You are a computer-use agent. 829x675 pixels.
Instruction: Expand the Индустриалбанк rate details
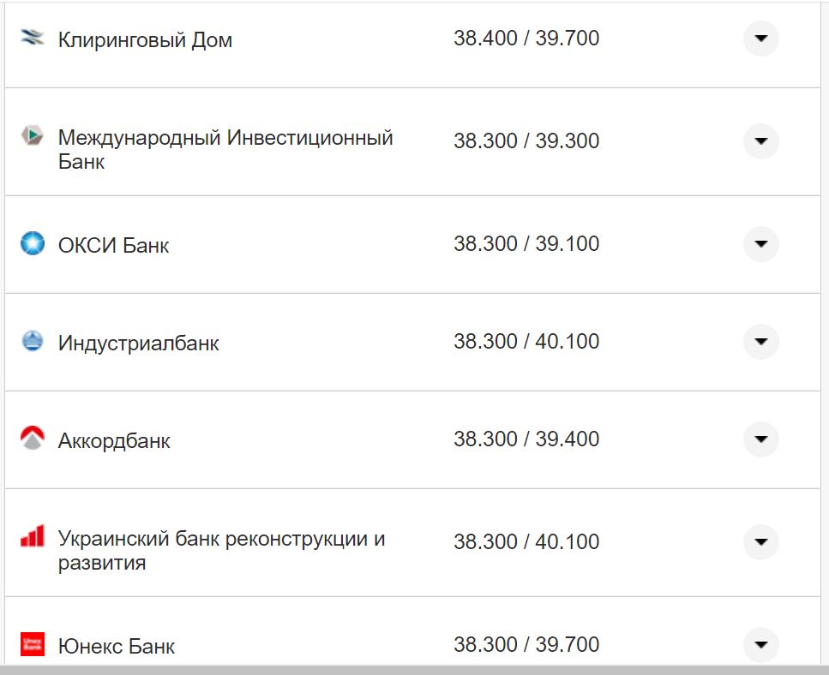(x=760, y=341)
